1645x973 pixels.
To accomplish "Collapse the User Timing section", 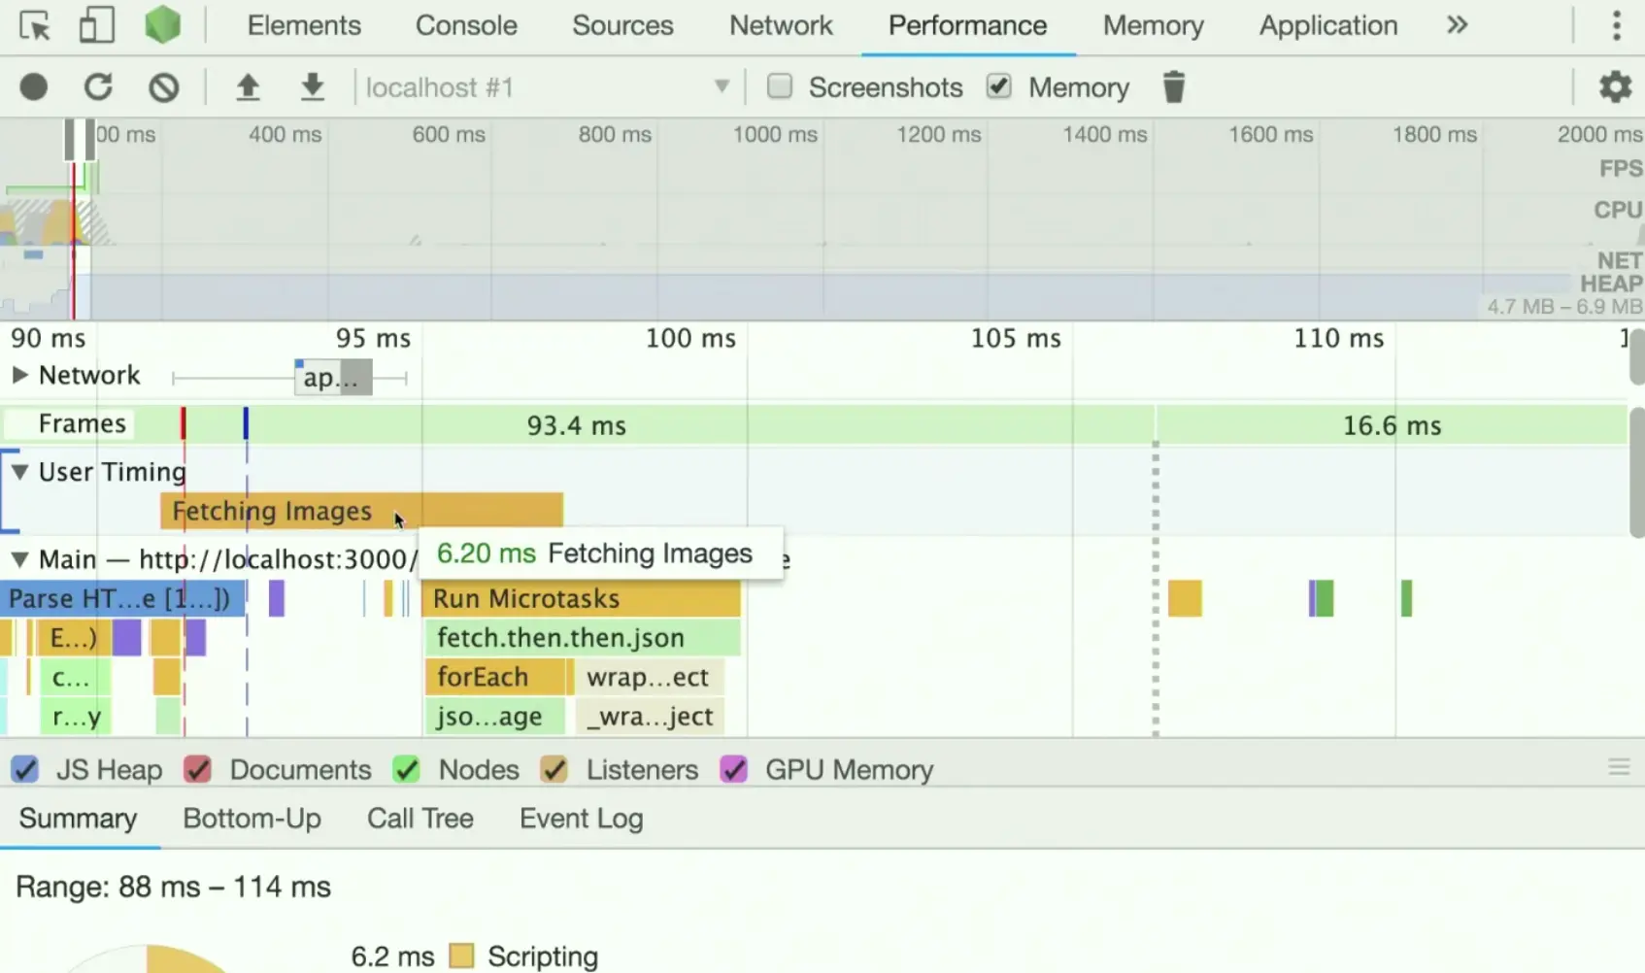I will [x=19, y=472].
